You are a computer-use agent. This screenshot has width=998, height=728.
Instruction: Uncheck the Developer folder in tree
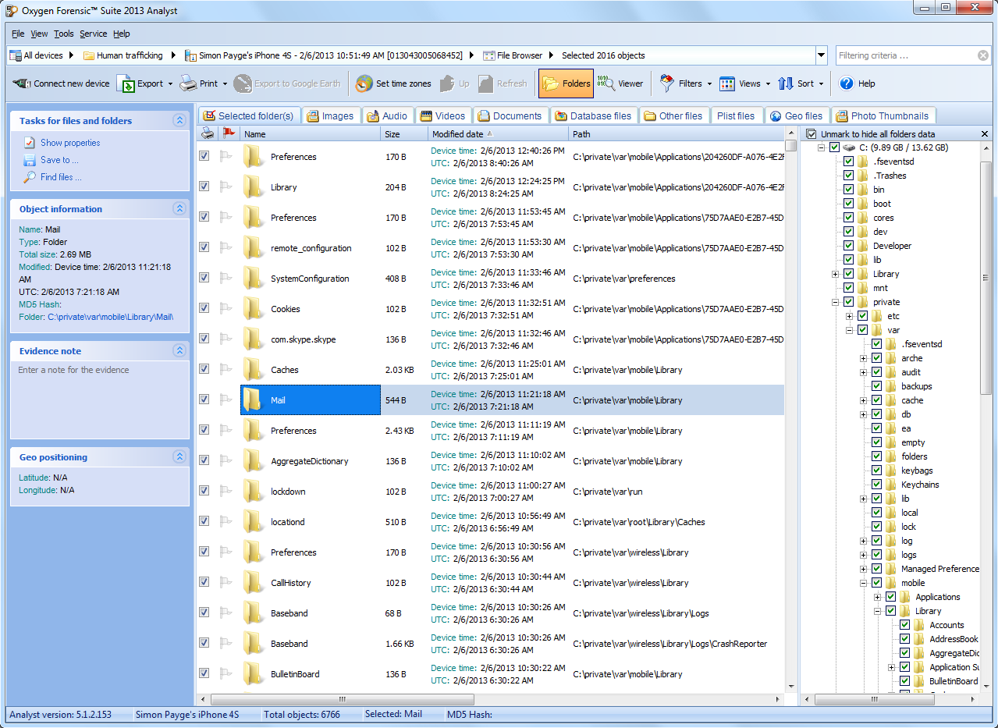[x=849, y=246]
